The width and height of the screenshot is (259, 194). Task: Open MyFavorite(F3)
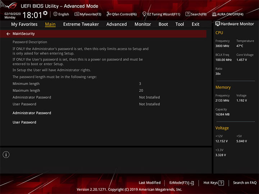click(91, 14)
